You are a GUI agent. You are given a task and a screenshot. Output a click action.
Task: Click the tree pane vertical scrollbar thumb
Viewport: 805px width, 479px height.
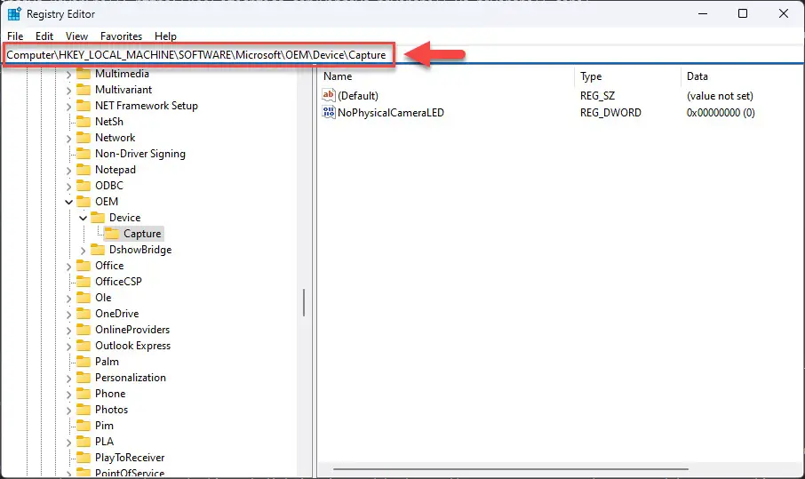[304, 302]
